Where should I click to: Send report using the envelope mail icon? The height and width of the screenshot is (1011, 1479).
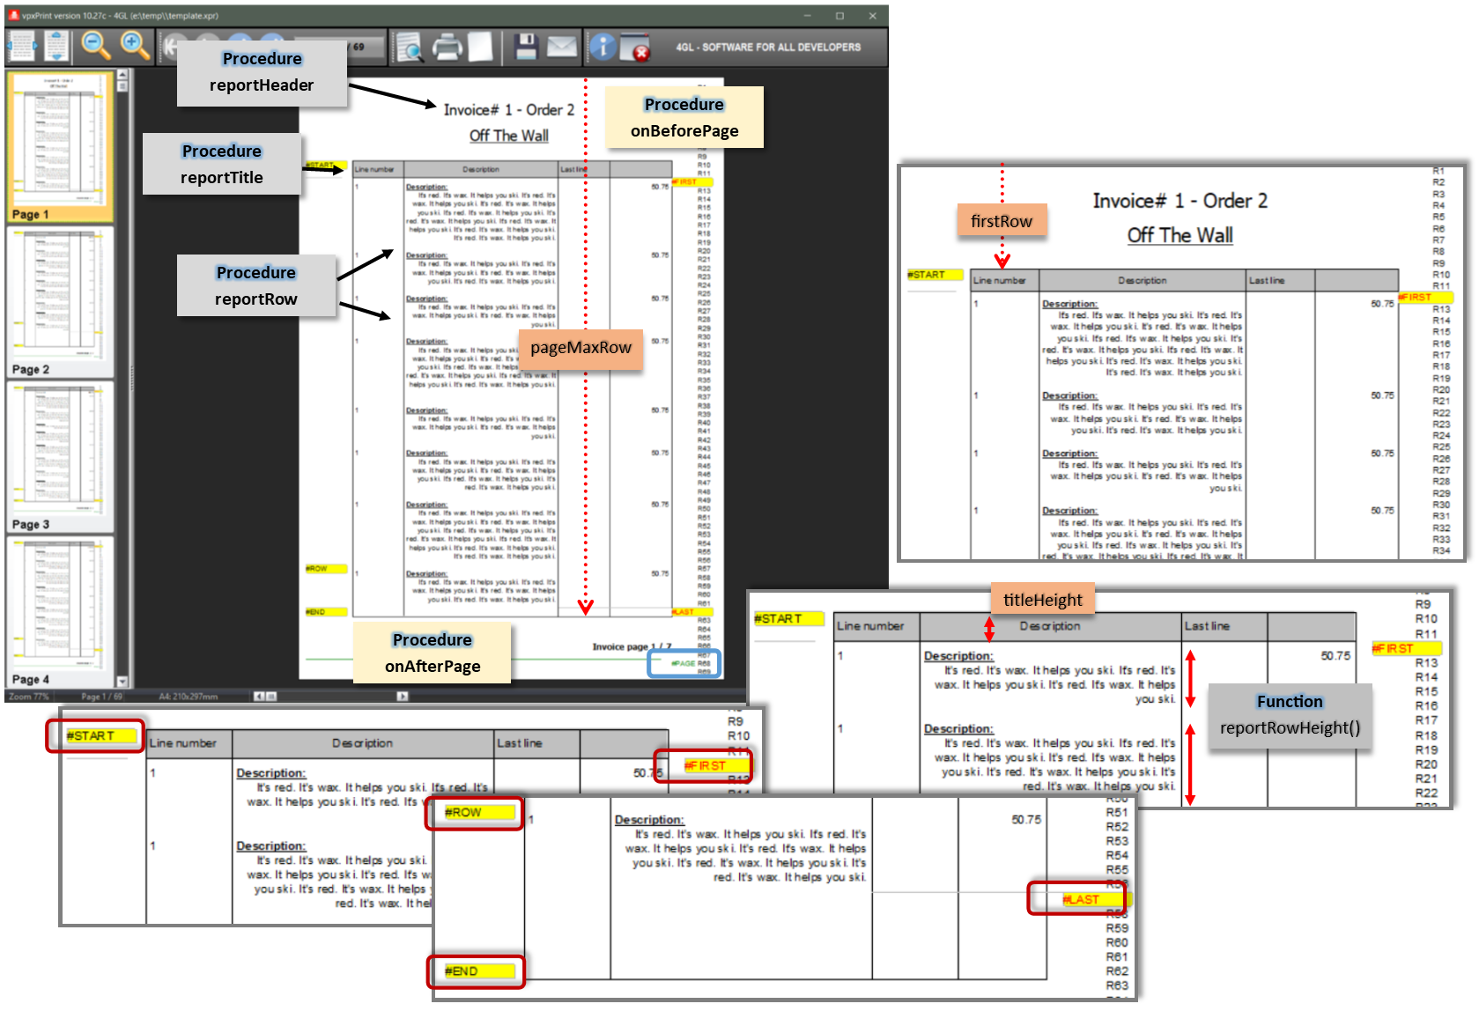[562, 47]
